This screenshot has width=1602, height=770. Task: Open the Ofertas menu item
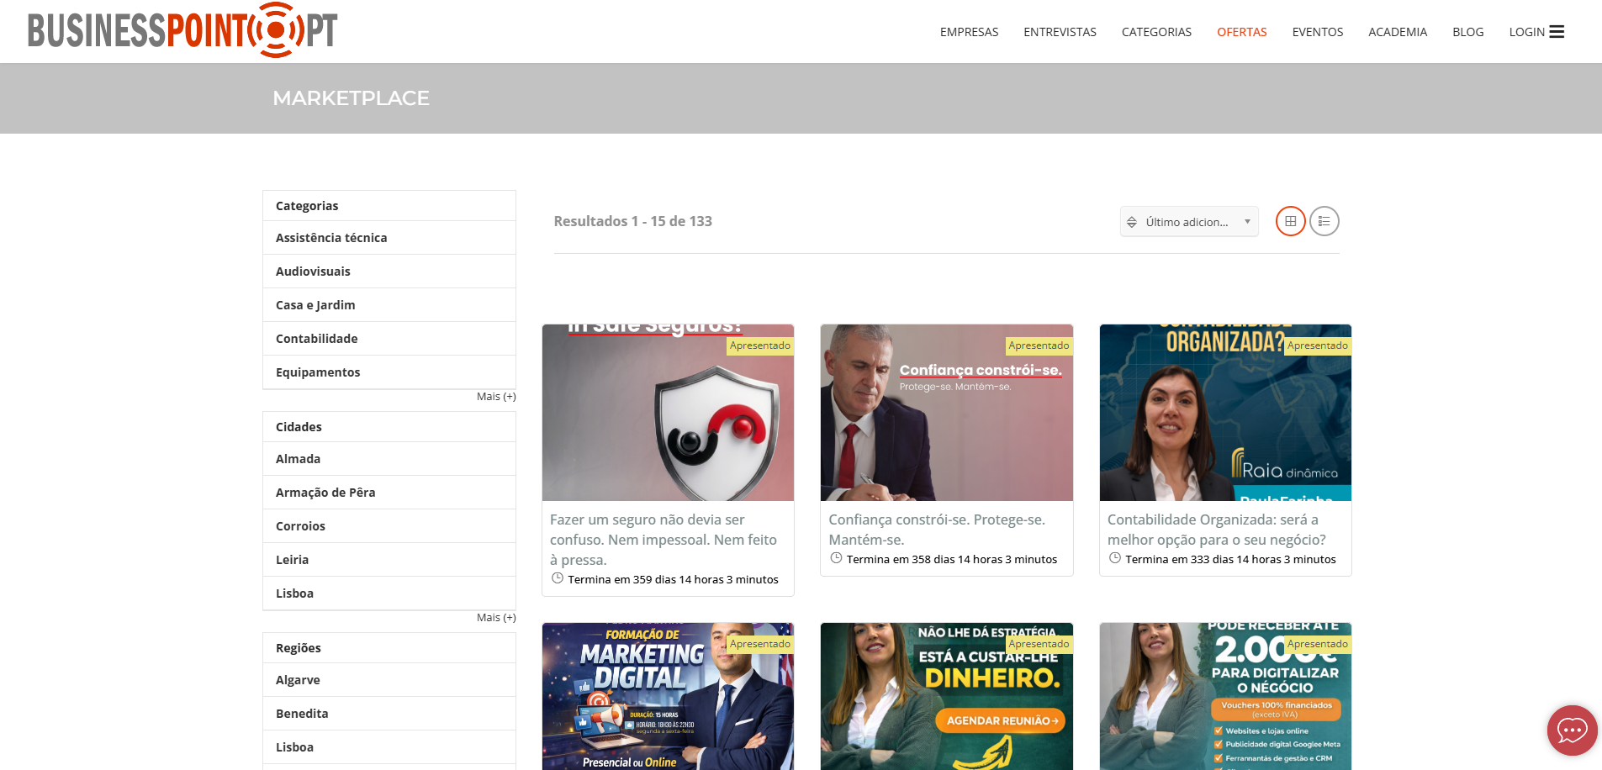click(1241, 32)
